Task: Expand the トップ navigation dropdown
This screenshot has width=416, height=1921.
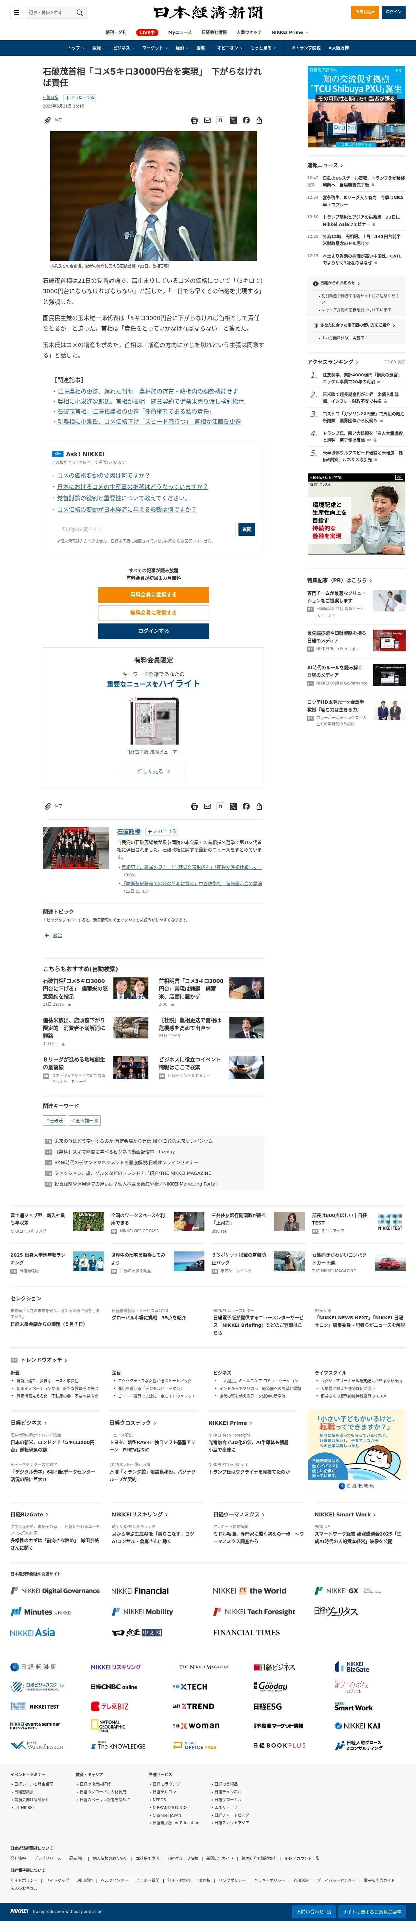Action: click(x=75, y=48)
